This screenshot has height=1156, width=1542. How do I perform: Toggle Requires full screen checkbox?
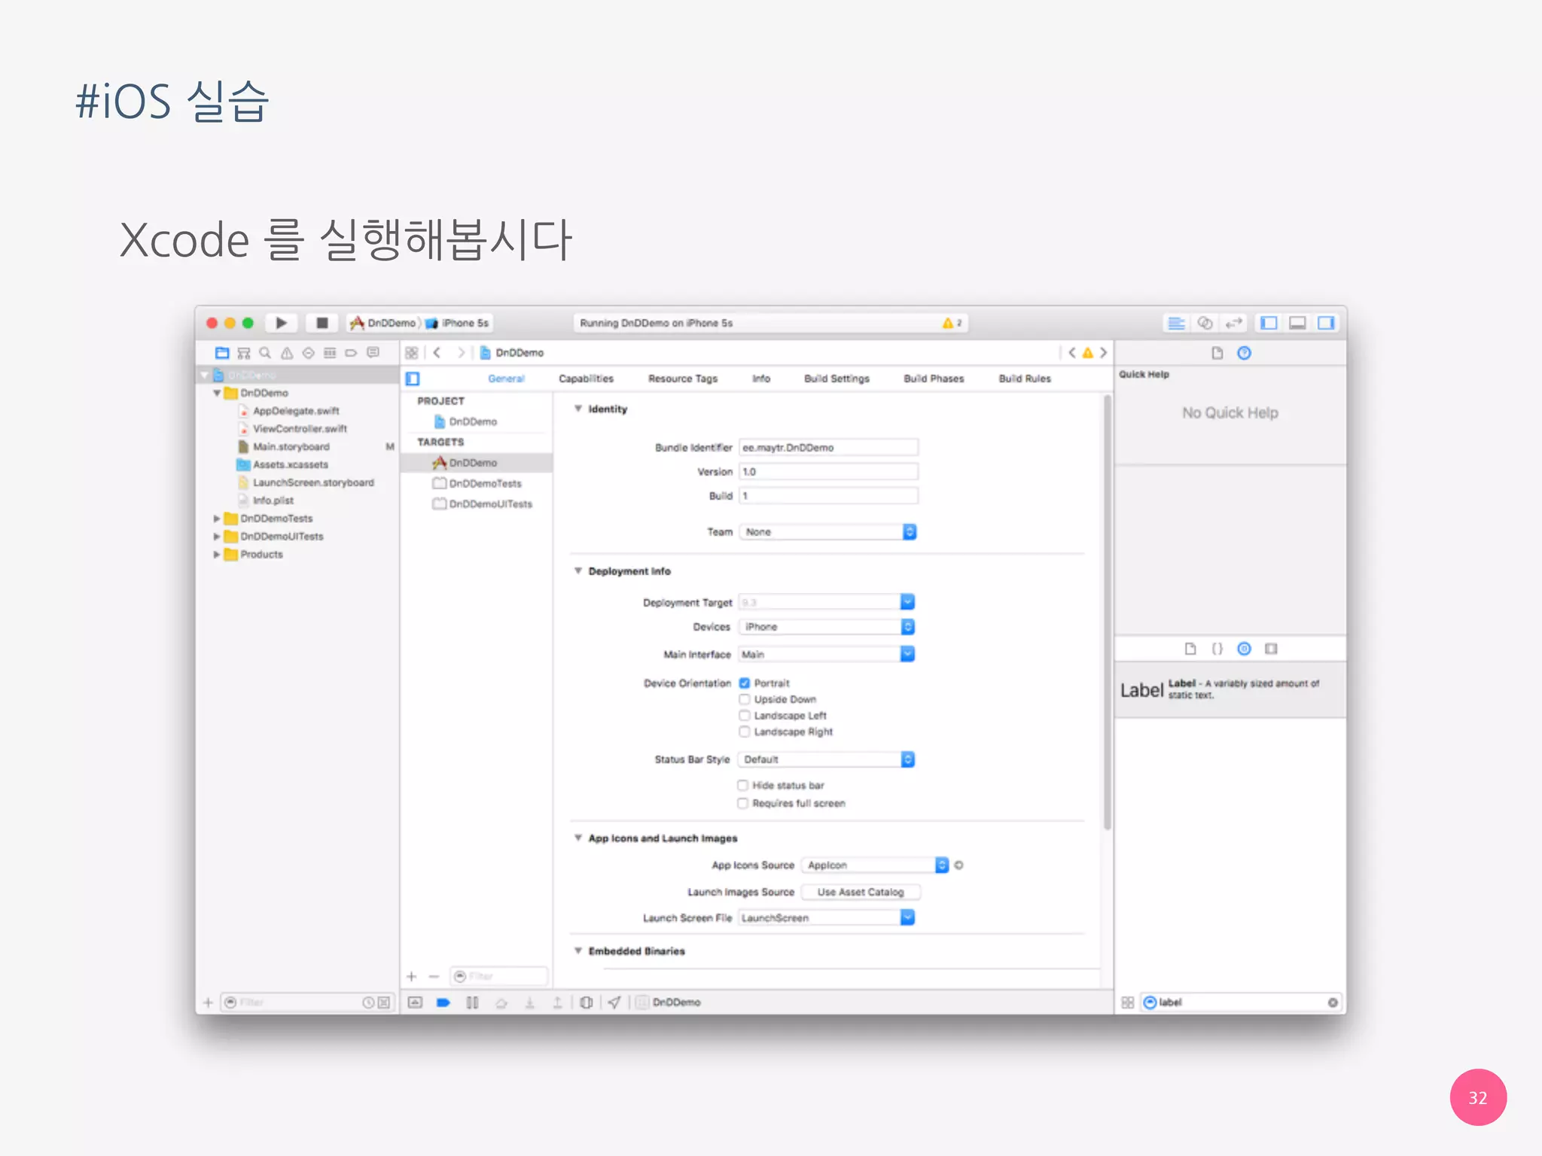[742, 803]
